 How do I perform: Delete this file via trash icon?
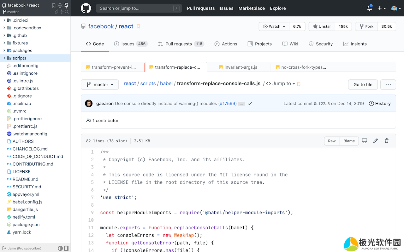pyautogui.click(x=386, y=141)
